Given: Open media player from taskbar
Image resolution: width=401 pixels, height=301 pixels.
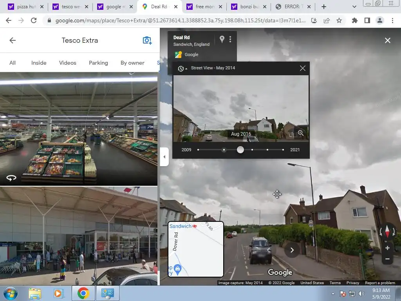Looking at the screenshot, I should pyautogui.click(x=59, y=293).
